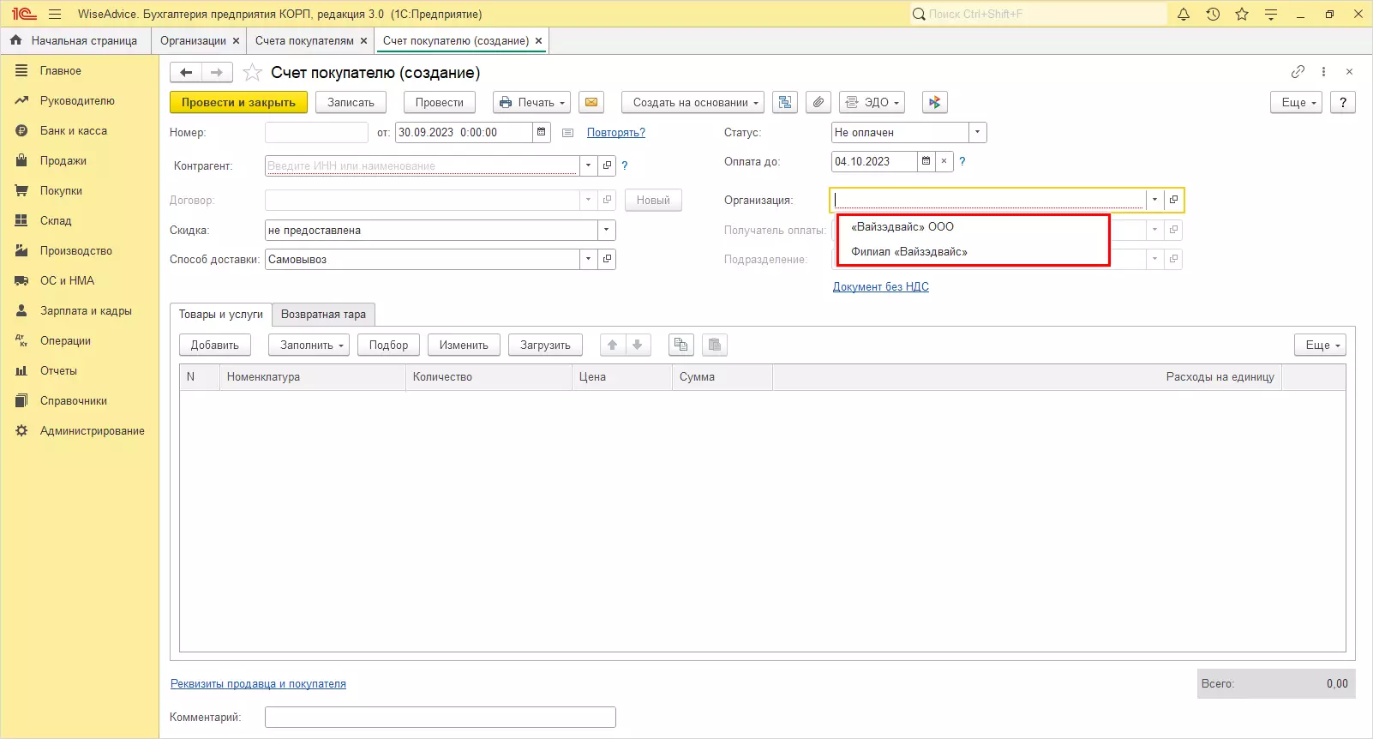Move table row up with arrow icon
The image size is (1373, 739).
point(612,345)
